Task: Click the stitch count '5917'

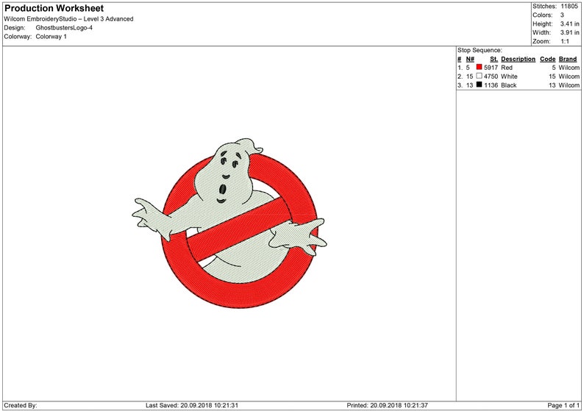Action: (x=491, y=68)
